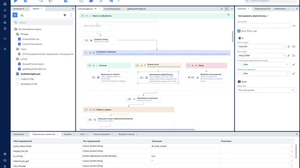Open the Параметры tab in bottom panel
Image resolution: width=300 pixels, height=168 pixels.
(19, 134)
